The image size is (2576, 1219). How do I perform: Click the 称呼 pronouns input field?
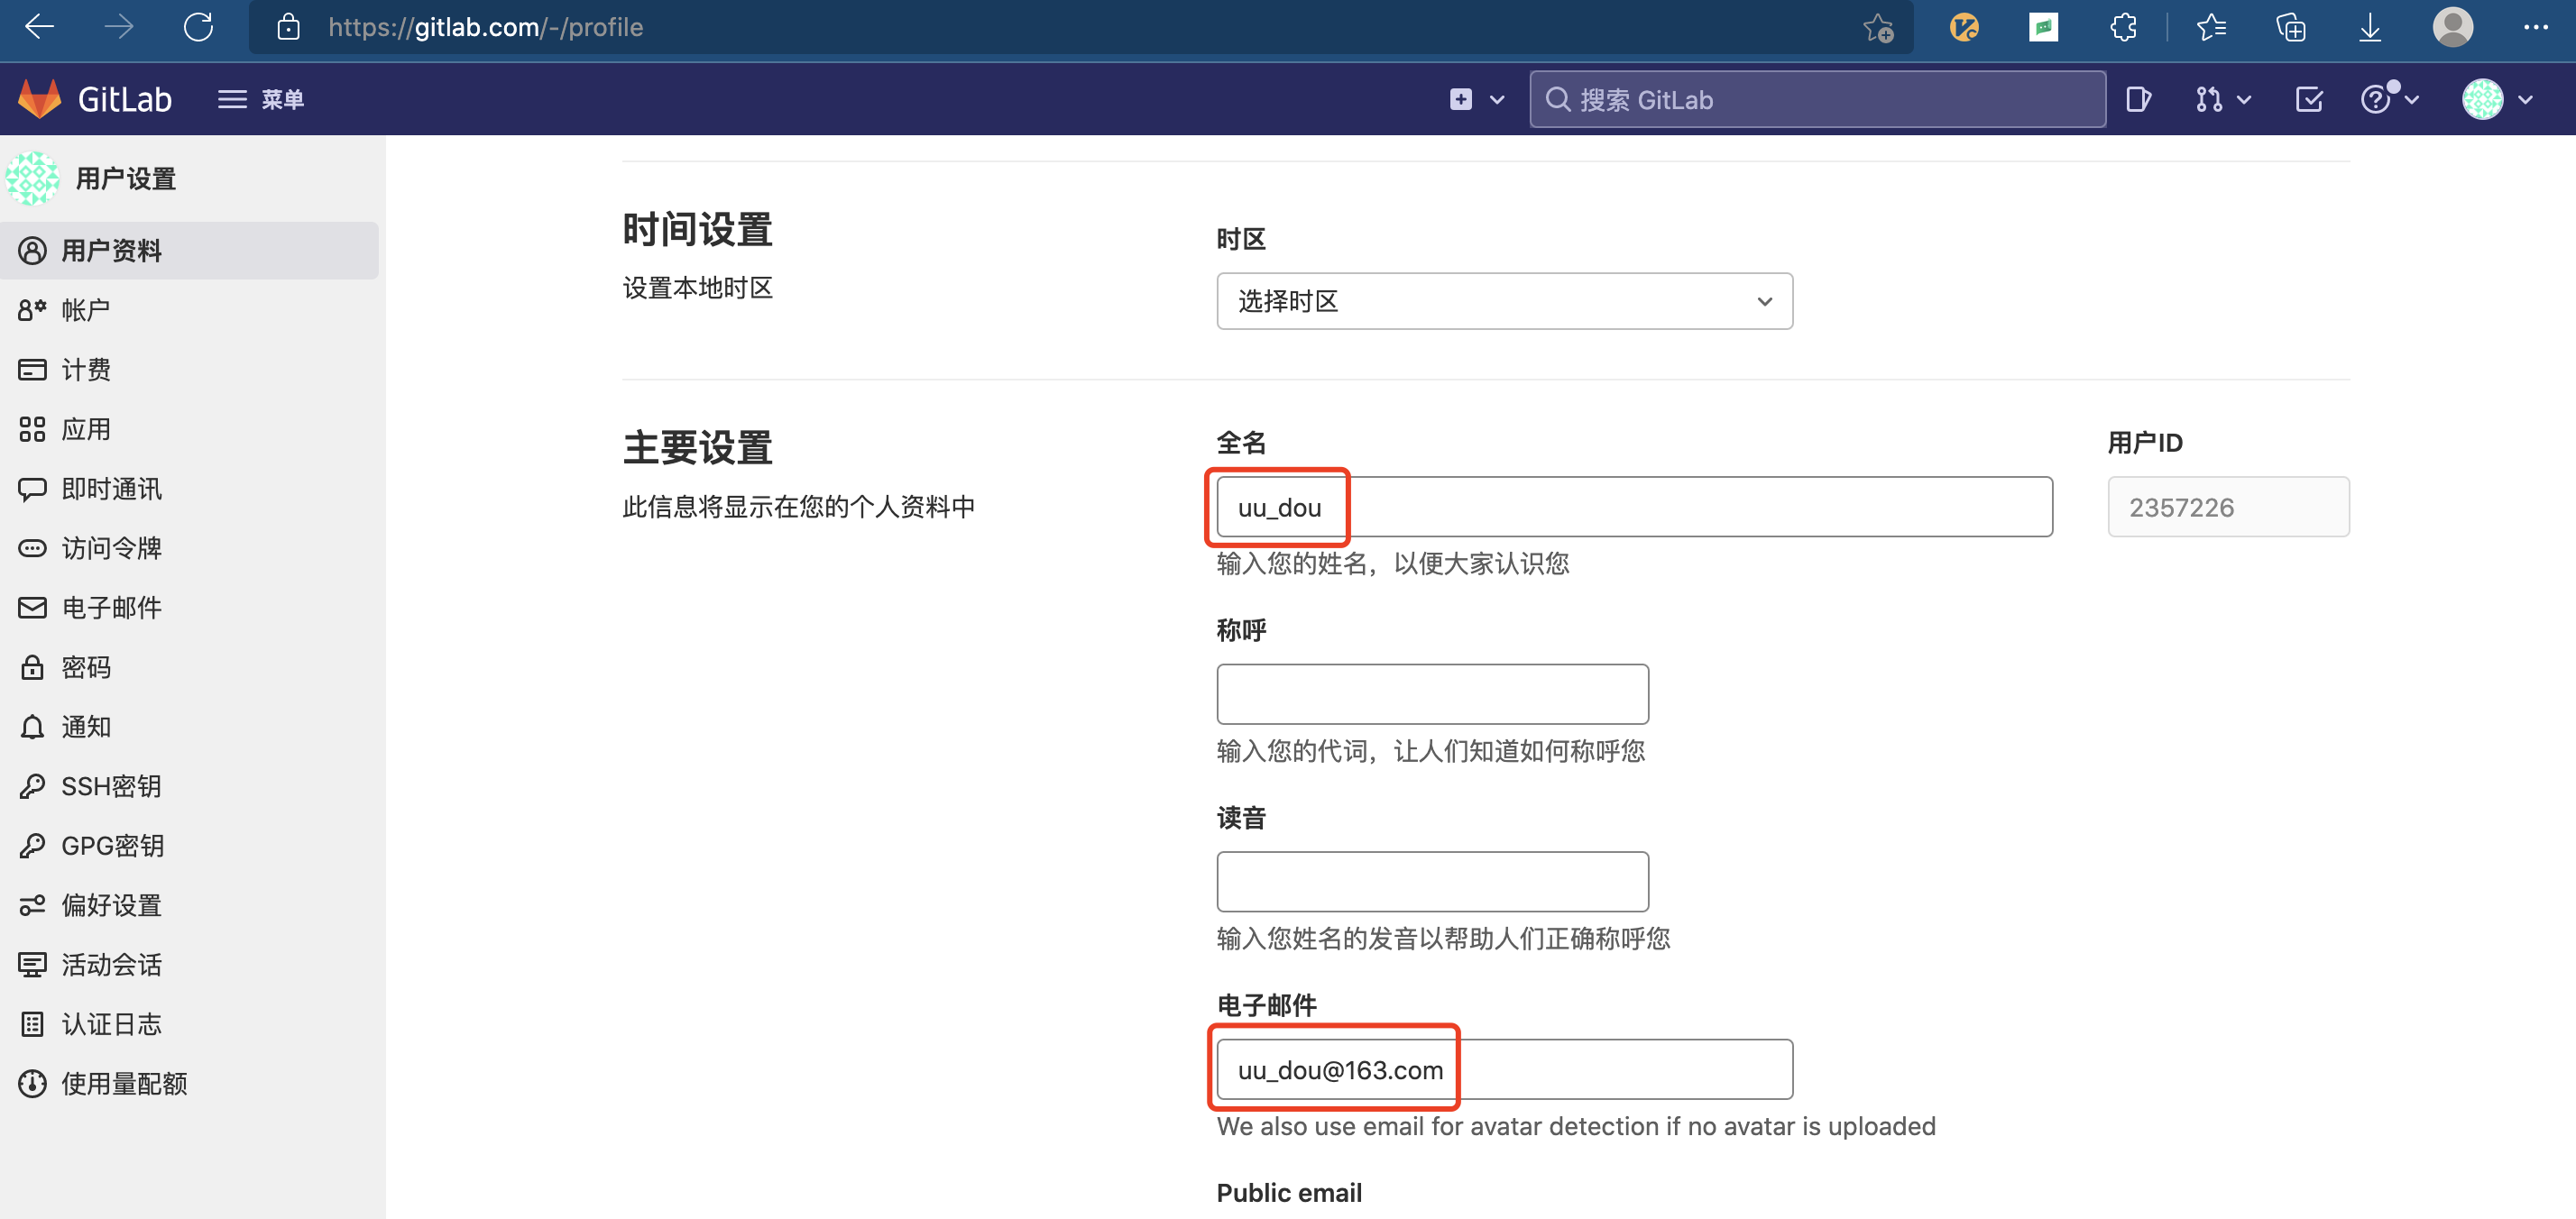pyautogui.click(x=1432, y=694)
